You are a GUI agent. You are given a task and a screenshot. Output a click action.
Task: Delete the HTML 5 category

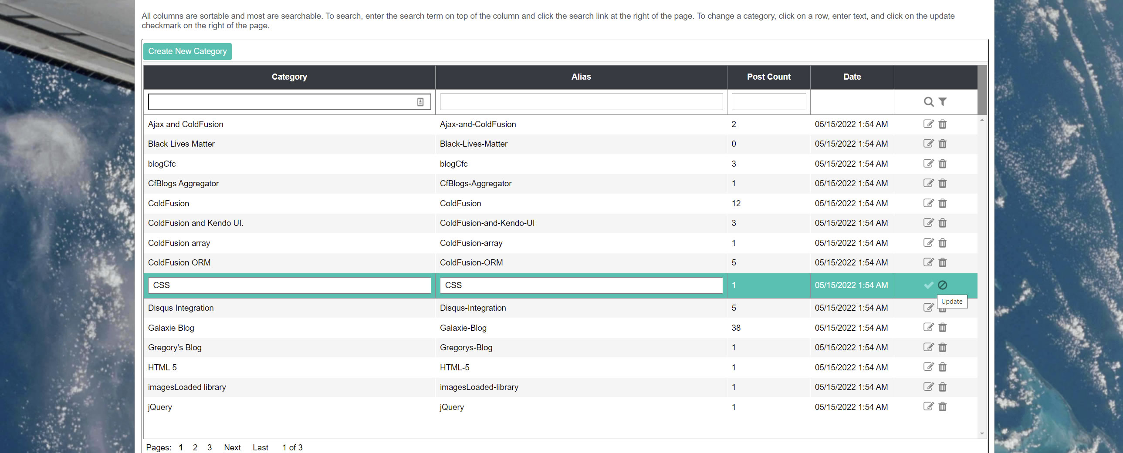(x=943, y=367)
